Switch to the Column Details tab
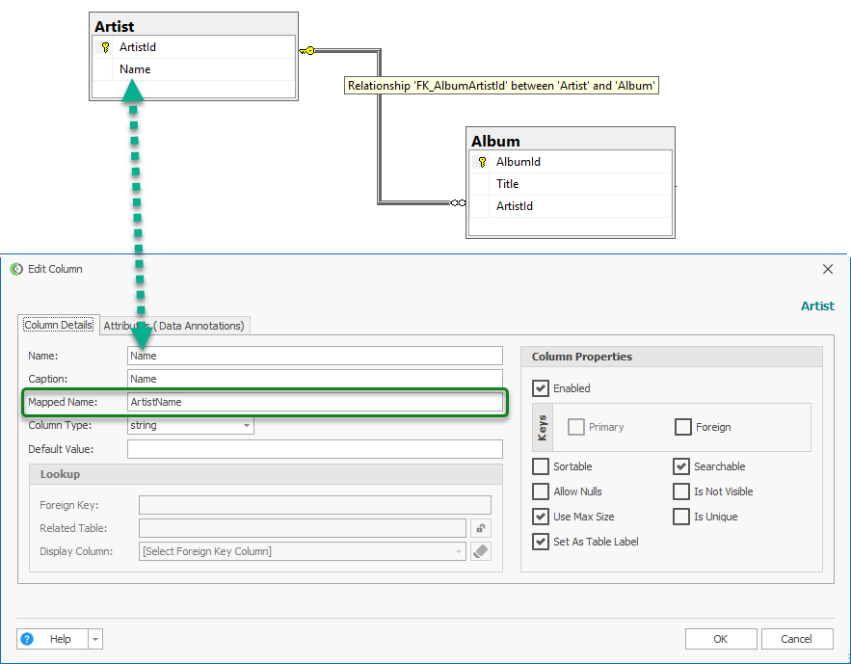 pos(59,325)
